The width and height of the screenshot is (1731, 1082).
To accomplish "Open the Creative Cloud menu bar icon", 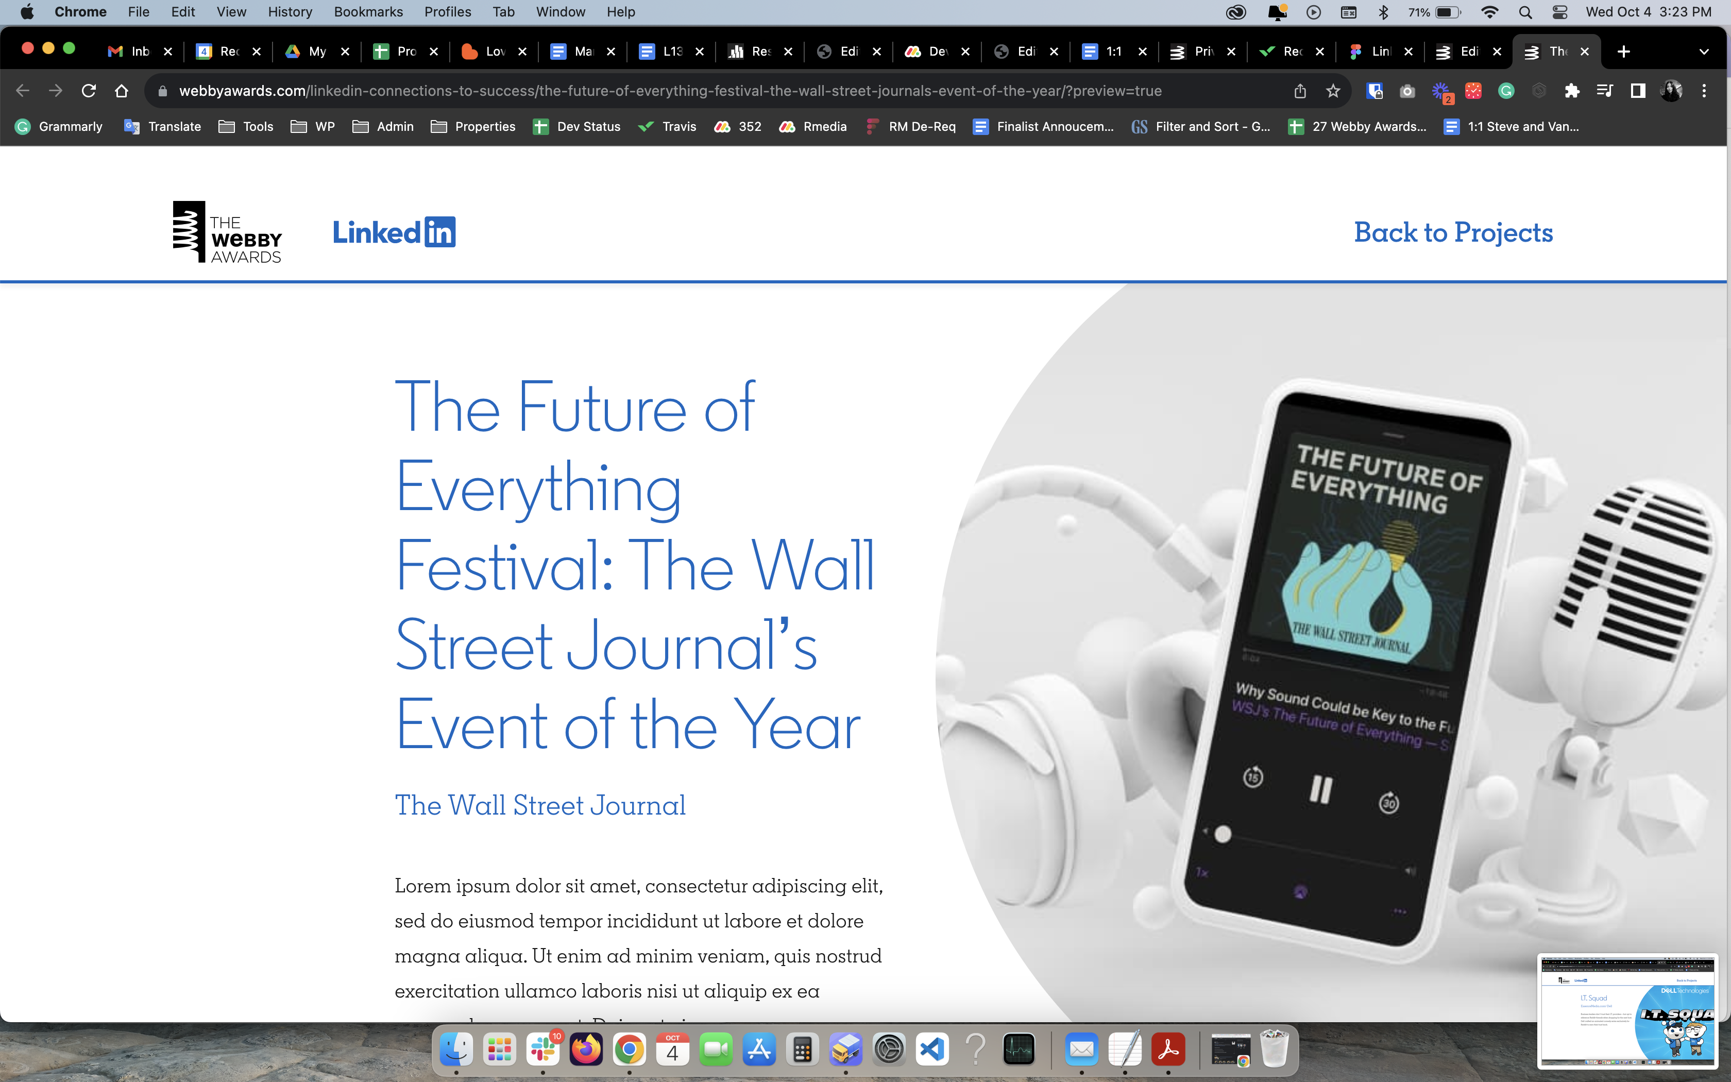I will click(x=1236, y=12).
